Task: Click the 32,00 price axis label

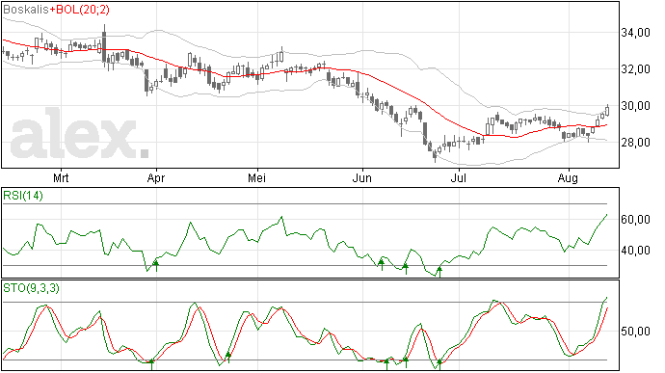Action: (x=635, y=68)
